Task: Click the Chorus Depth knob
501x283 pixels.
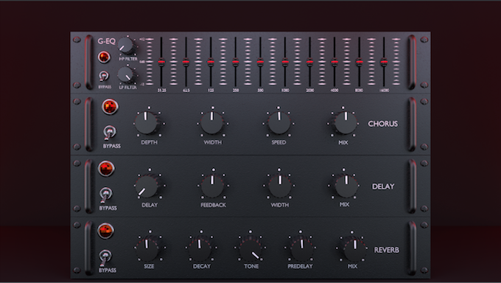Action: click(x=147, y=122)
